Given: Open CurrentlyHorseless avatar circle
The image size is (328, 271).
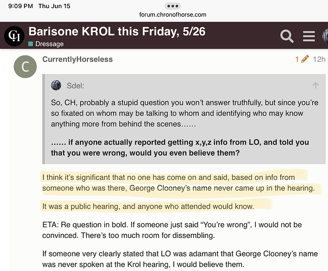Looking at the screenshot, I should (x=26, y=67).
